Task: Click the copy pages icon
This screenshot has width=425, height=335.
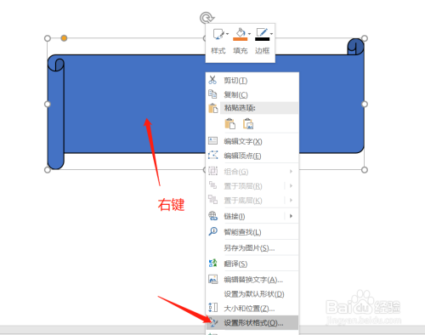Action: (212, 94)
